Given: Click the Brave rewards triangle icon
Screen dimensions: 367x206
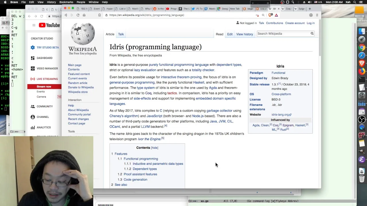Looking at the screenshot, I should click(x=276, y=15).
